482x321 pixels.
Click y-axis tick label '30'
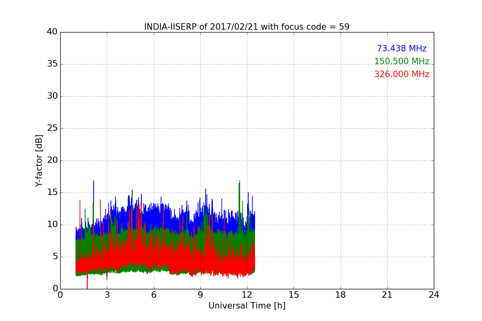pyautogui.click(x=52, y=96)
